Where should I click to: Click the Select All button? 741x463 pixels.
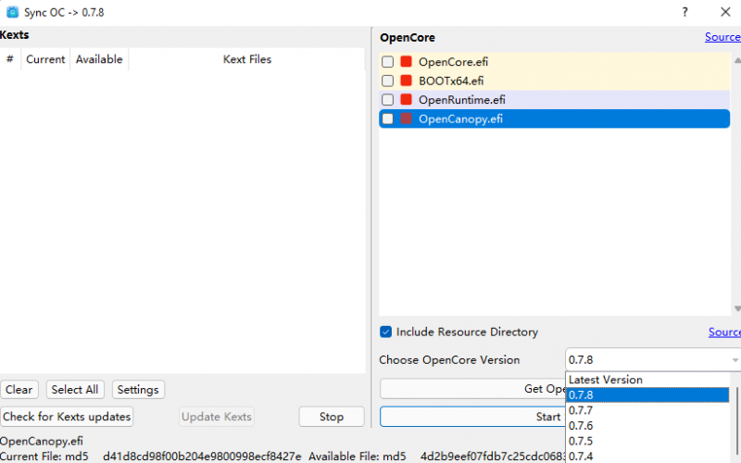tap(75, 390)
